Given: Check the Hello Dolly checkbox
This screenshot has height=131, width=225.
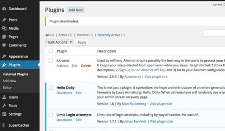Looking at the screenshot, I should tap(51, 88).
